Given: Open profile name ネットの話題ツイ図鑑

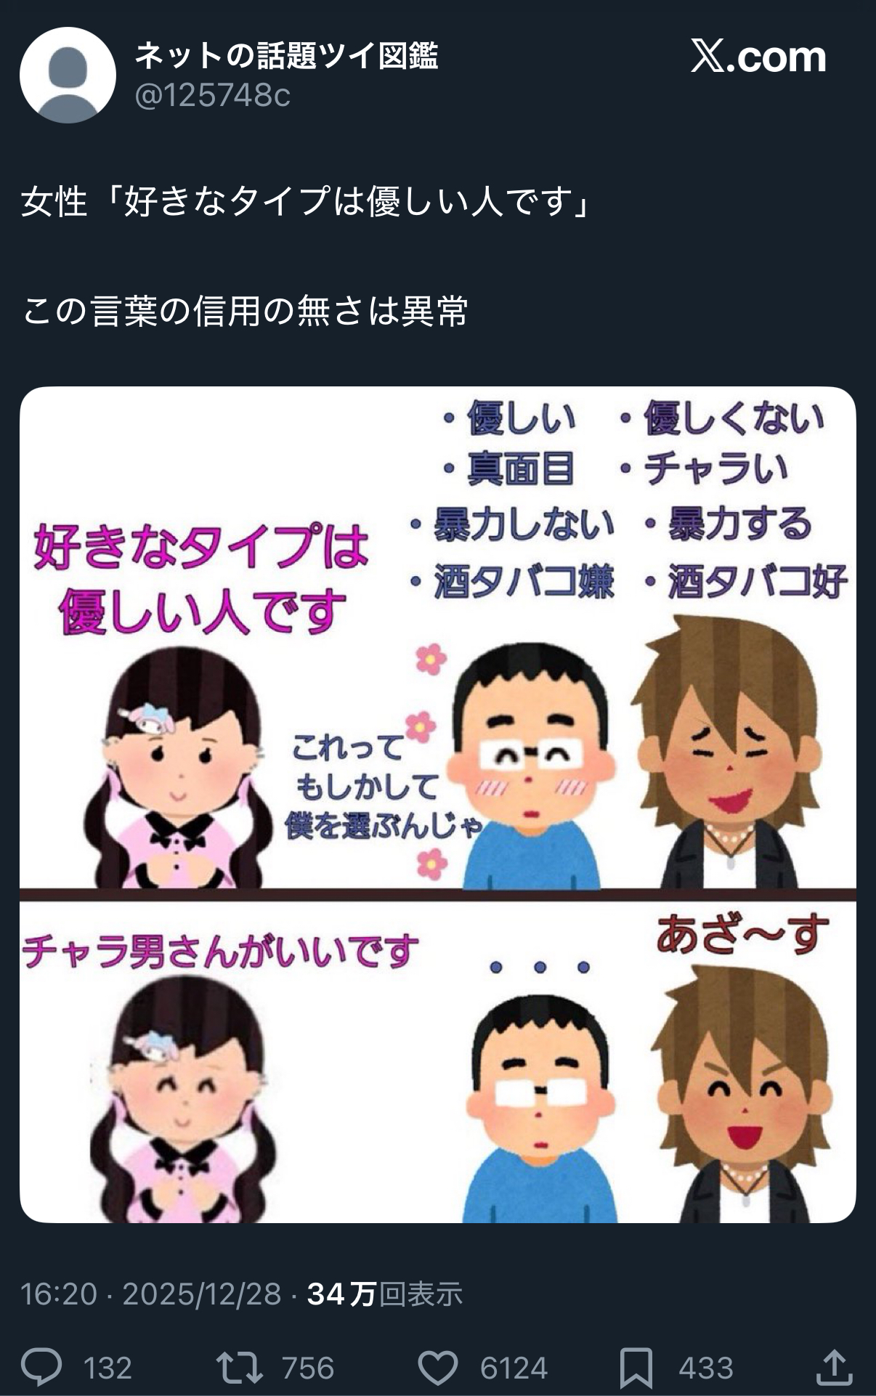Looking at the screenshot, I should point(287,55).
